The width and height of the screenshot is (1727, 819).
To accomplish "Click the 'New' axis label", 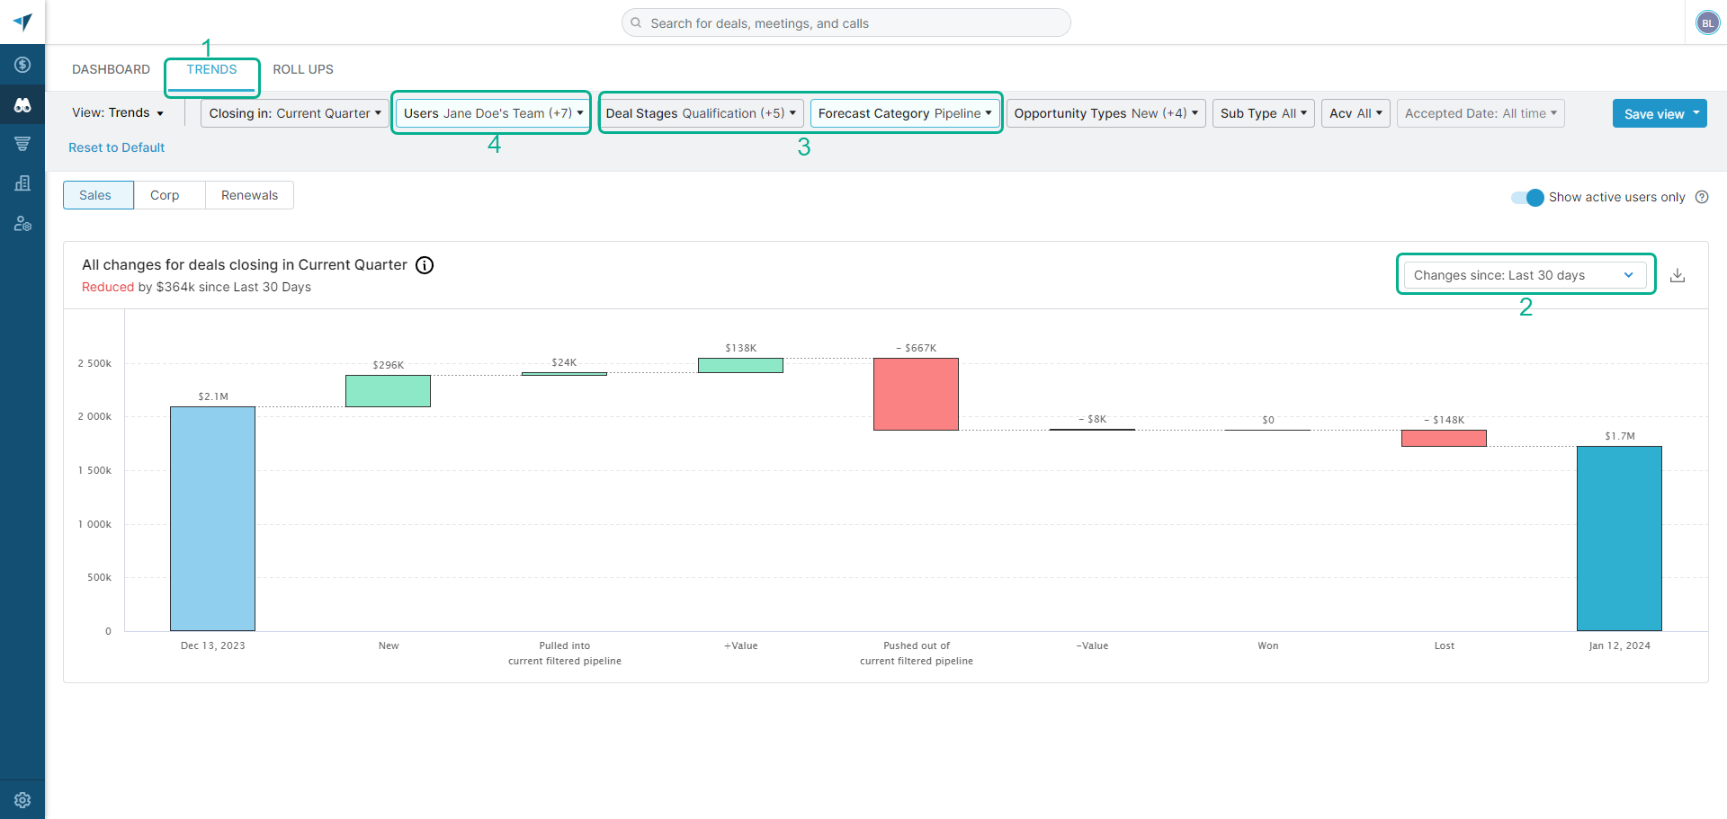I will [x=389, y=645].
